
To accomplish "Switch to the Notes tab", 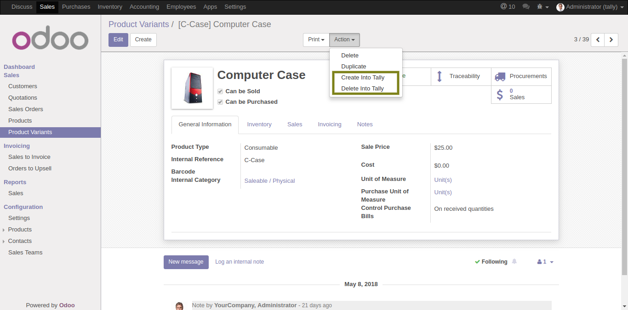I will pos(365,124).
